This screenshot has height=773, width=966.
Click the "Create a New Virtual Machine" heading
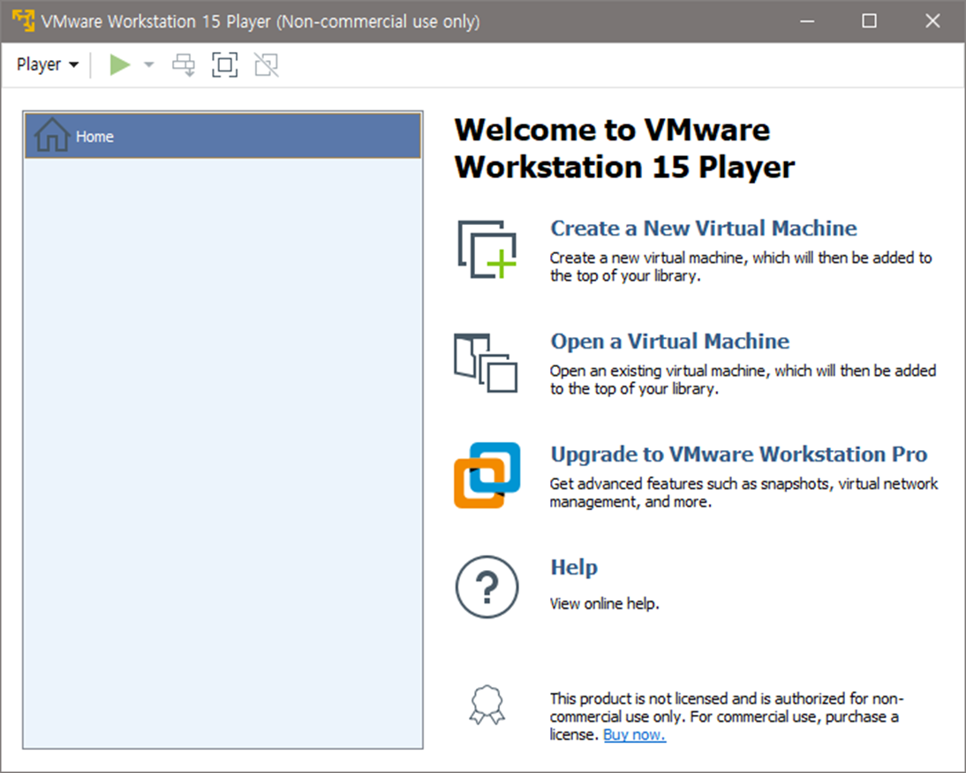coord(703,229)
